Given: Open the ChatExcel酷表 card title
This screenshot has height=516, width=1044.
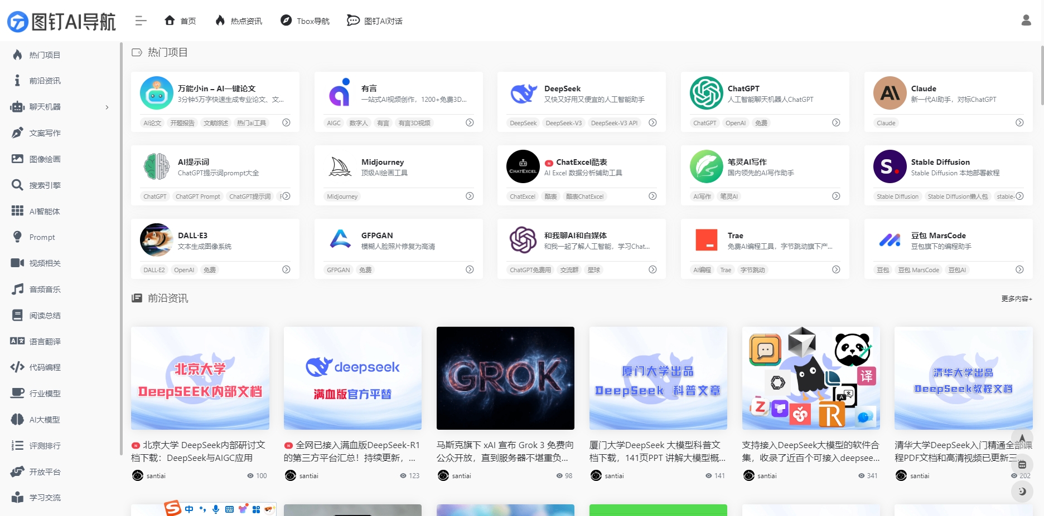Looking at the screenshot, I should click(x=582, y=162).
